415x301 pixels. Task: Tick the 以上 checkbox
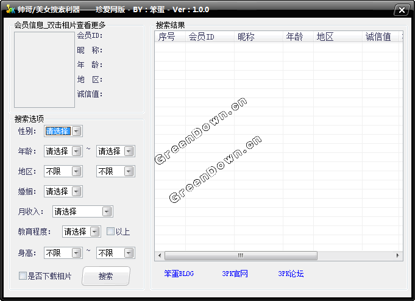coord(110,232)
